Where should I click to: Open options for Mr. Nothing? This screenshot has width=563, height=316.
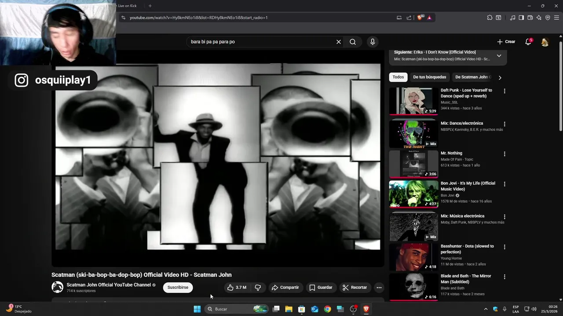(x=505, y=154)
